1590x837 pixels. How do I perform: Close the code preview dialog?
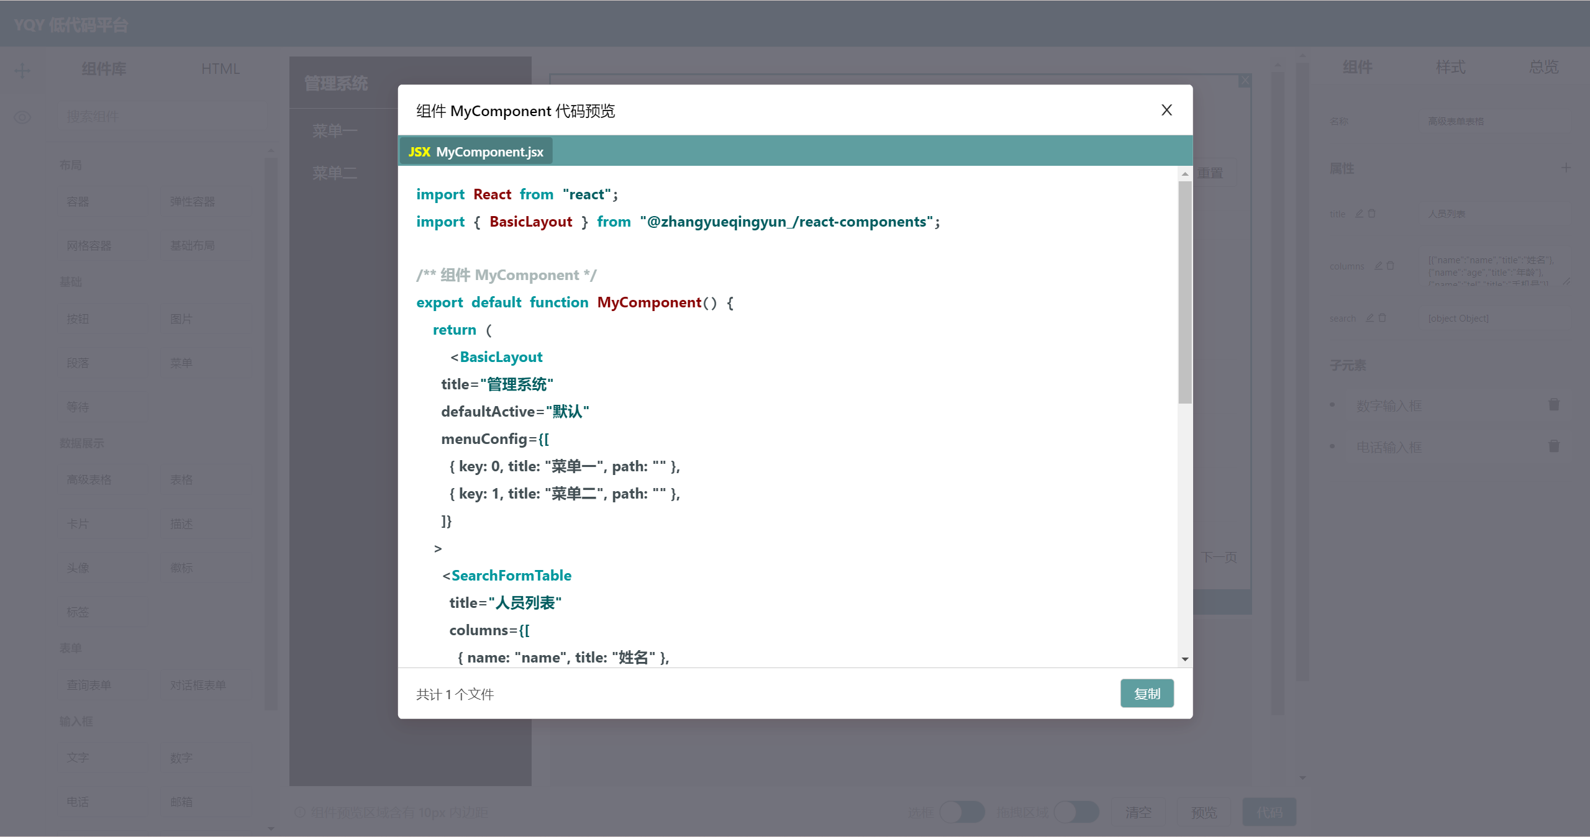(1166, 110)
